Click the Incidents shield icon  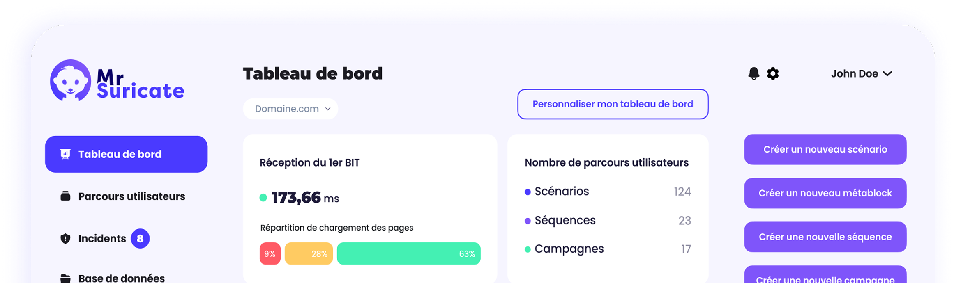65,239
